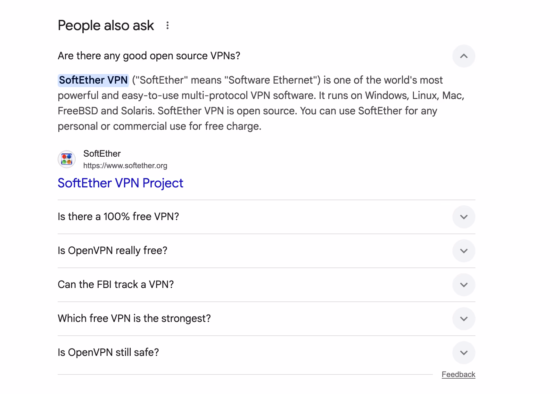Click the question about good open source VPNs

(149, 56)
